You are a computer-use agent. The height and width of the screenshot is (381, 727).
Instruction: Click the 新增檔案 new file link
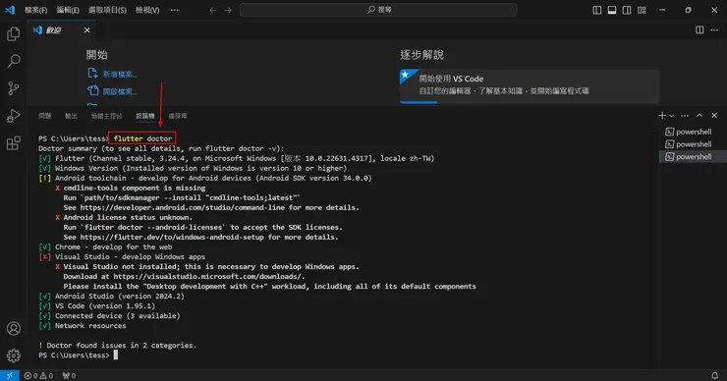pos(113,75)
